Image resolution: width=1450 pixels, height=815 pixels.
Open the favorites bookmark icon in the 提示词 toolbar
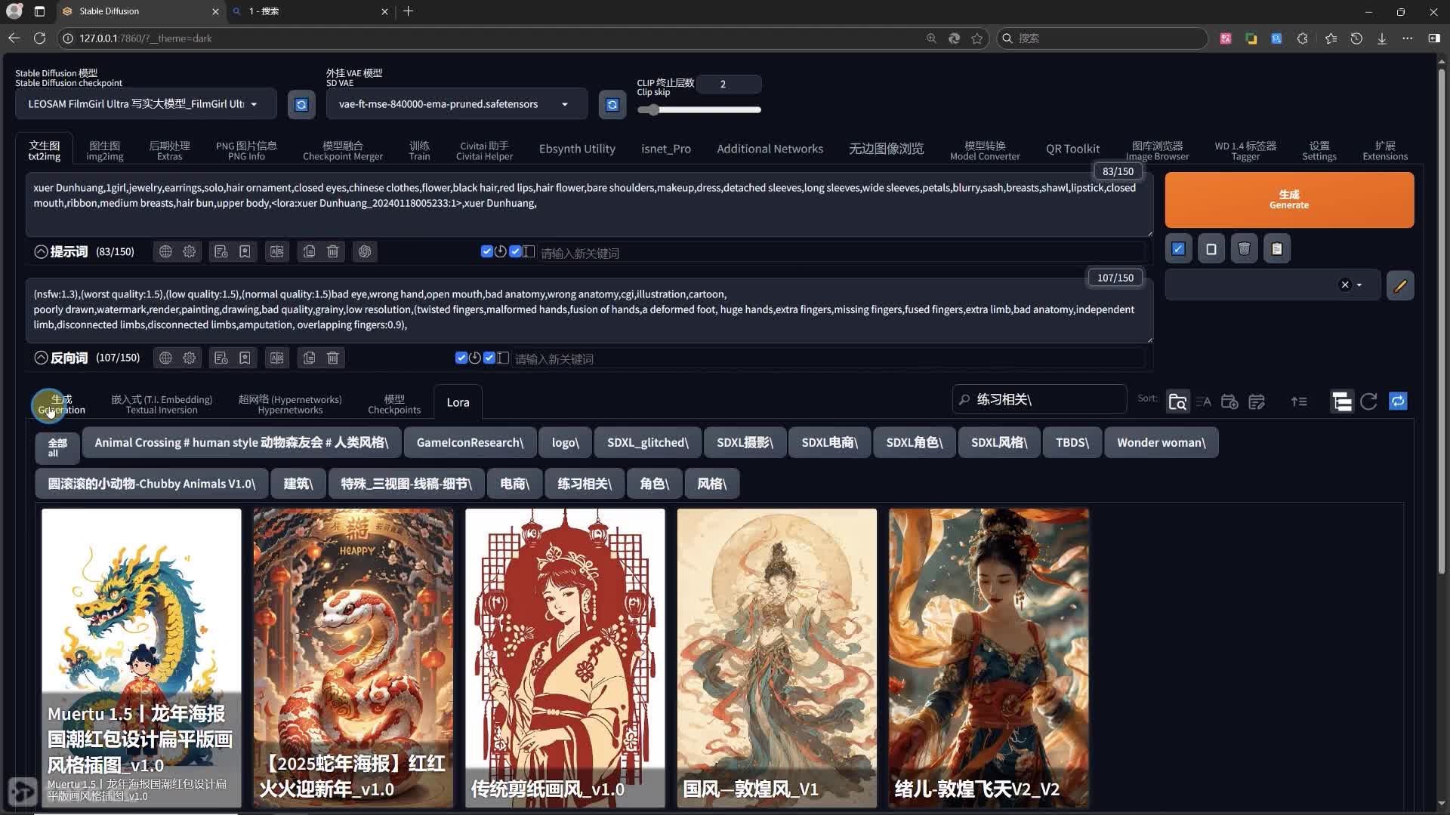coord(245,251)
